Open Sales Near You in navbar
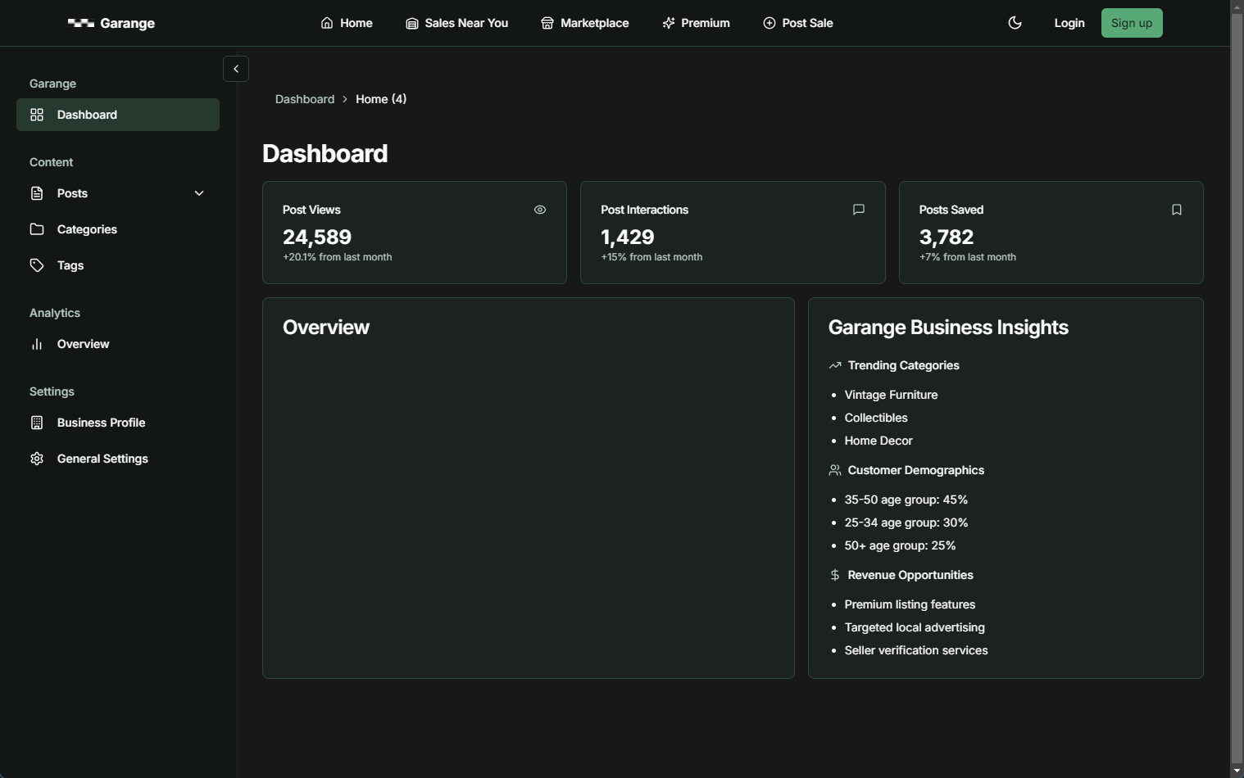The image size is (1244, 778). pos(457,23)
